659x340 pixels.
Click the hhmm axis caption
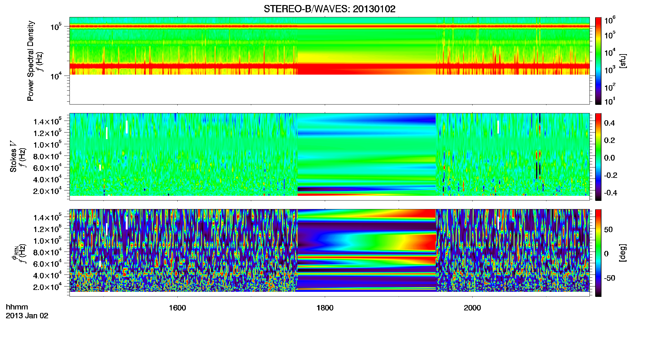click(x=17, y=307)
